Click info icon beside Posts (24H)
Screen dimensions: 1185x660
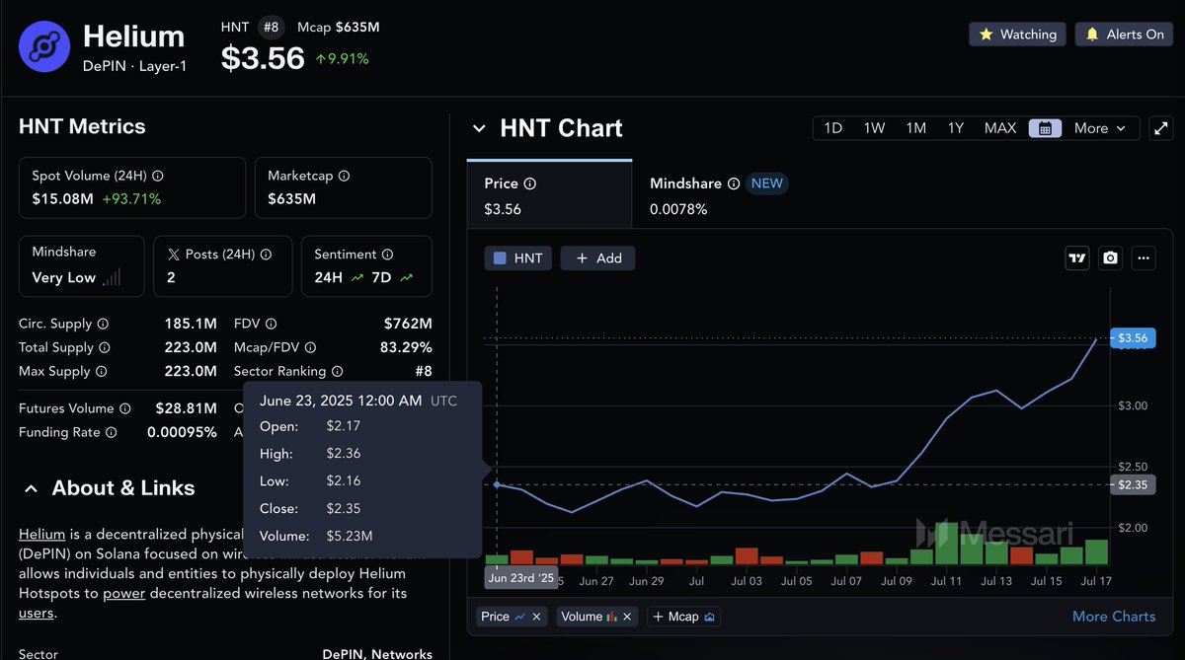[x=267, y=254]
